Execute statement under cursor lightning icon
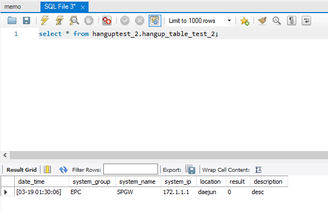This screenshot has width=328, height=211. click(60, 21)
